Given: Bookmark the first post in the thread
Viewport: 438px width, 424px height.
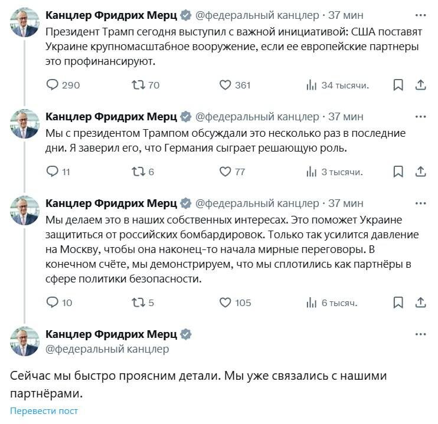Looking at the screenshot, I should (398, 86).
